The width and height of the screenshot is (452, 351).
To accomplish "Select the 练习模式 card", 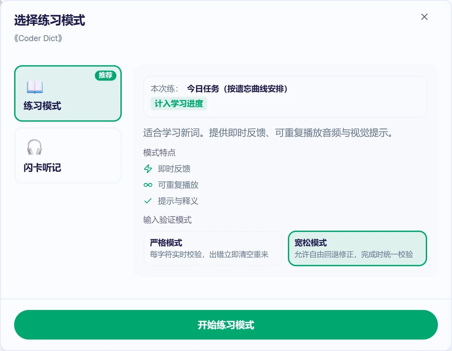I will tap(68, 93).
